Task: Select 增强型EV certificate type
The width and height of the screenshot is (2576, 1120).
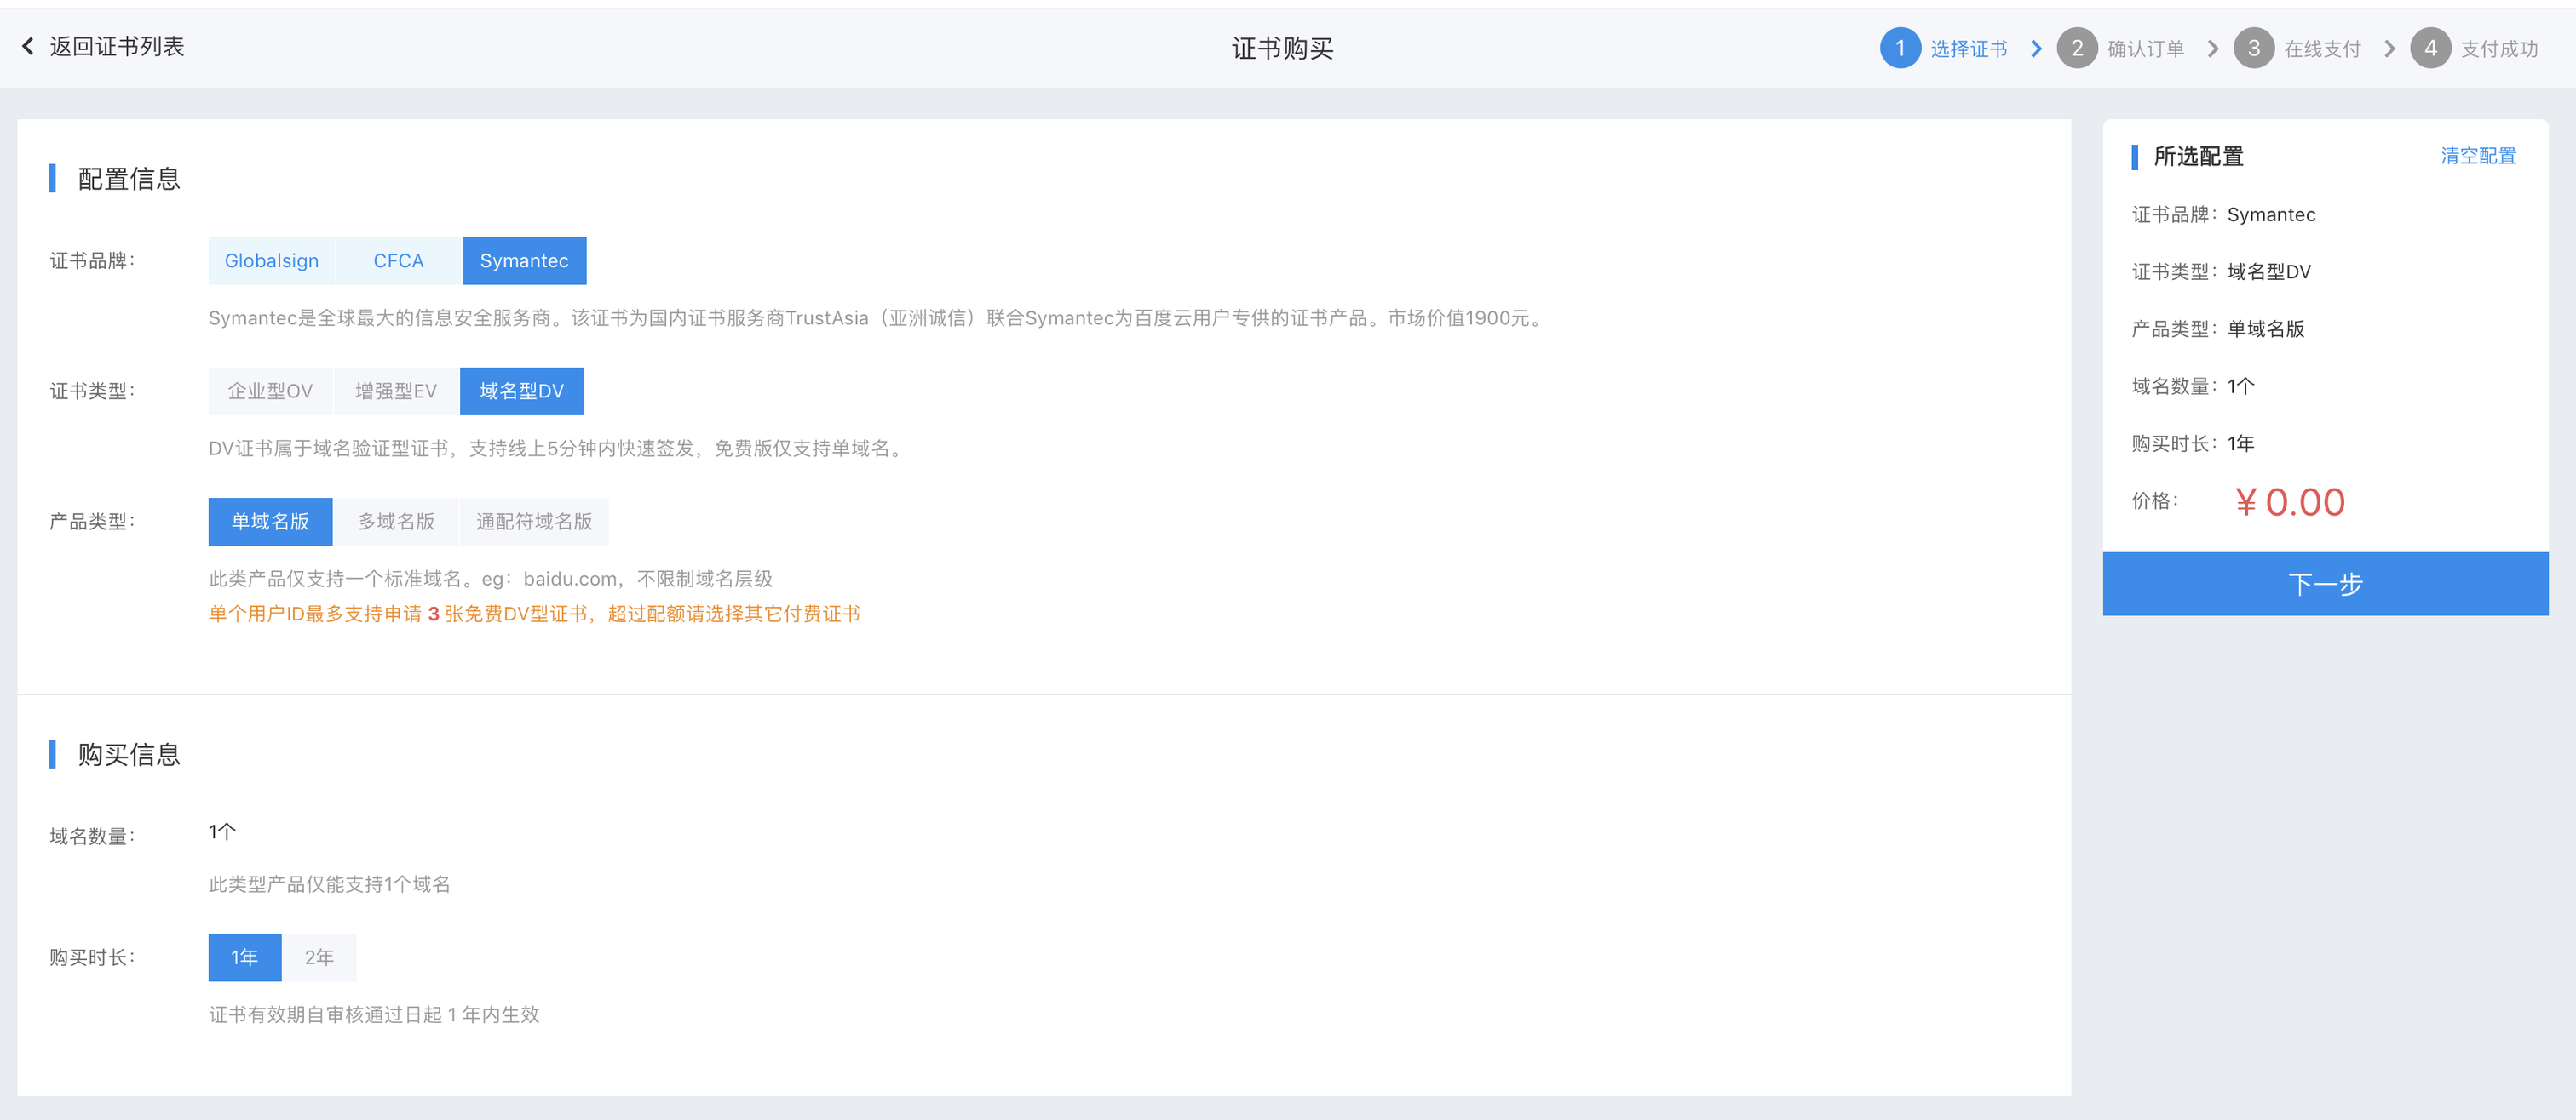Action: pyautogui.click(x=396, y=391)
